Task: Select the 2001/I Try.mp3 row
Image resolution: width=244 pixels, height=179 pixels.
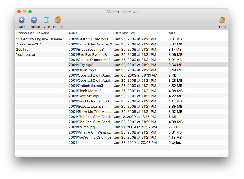Action: [81, 65]
